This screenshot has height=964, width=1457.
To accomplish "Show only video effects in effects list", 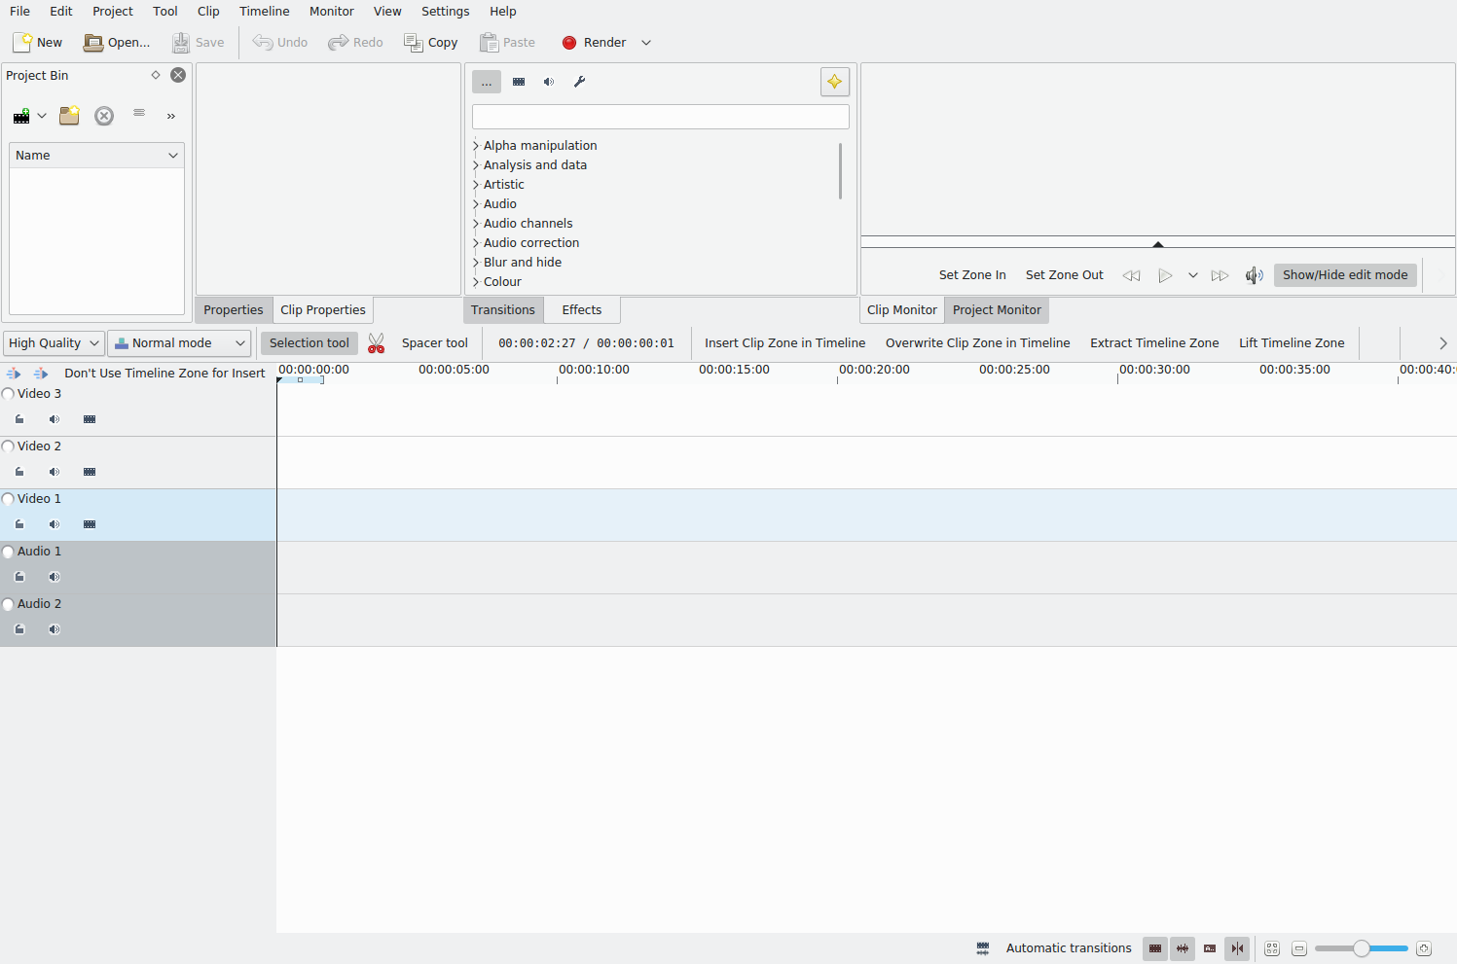I will tap(519, 82).
